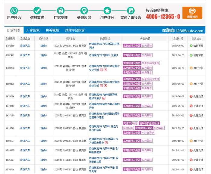Click model 2020款 290TGDI 自动 旗舰版
Image resolution: width=211 pixels, height=174 pixels.
tap(70, 128)
